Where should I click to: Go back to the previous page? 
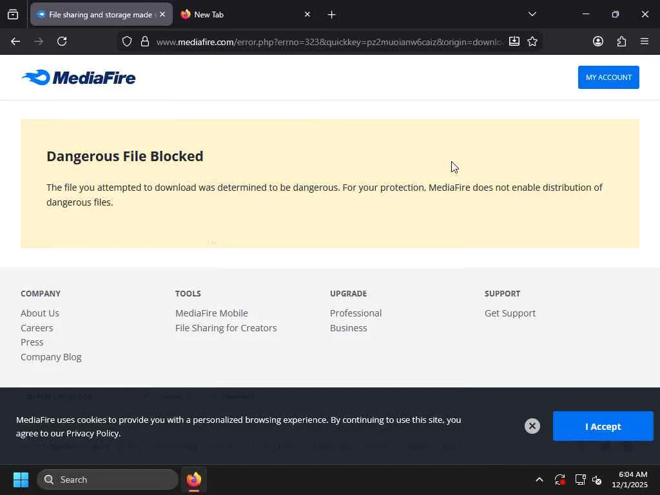pos(15,41)
